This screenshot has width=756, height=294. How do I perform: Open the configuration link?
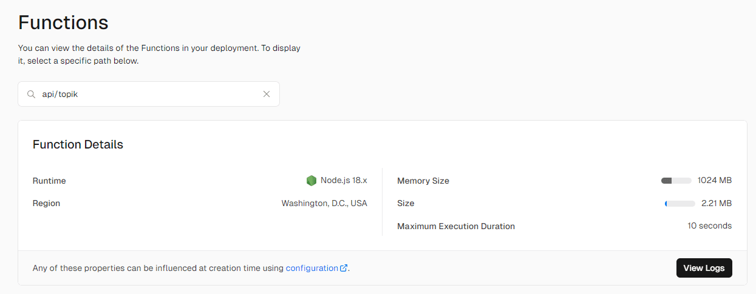(x=312, y=268)
